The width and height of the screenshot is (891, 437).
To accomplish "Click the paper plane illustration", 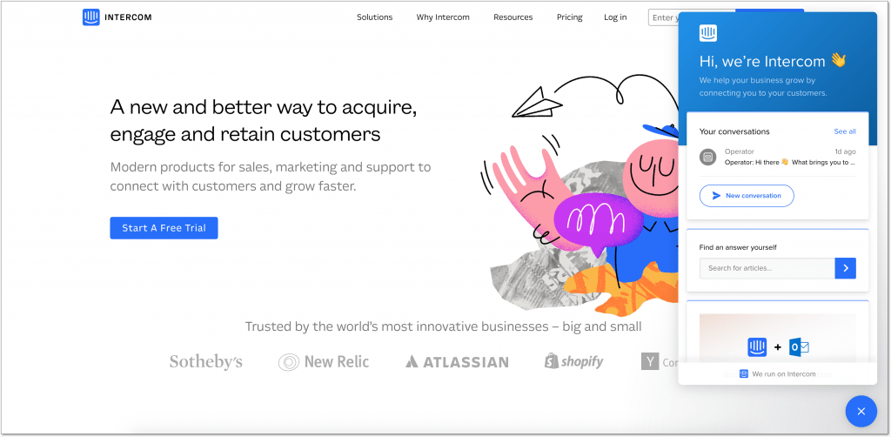I will (537, 103).
